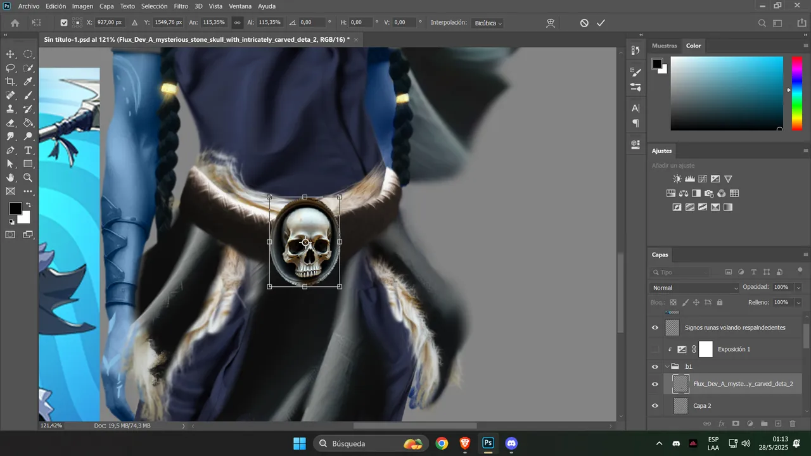Pick a color in the color field

[x=727, y=93]
